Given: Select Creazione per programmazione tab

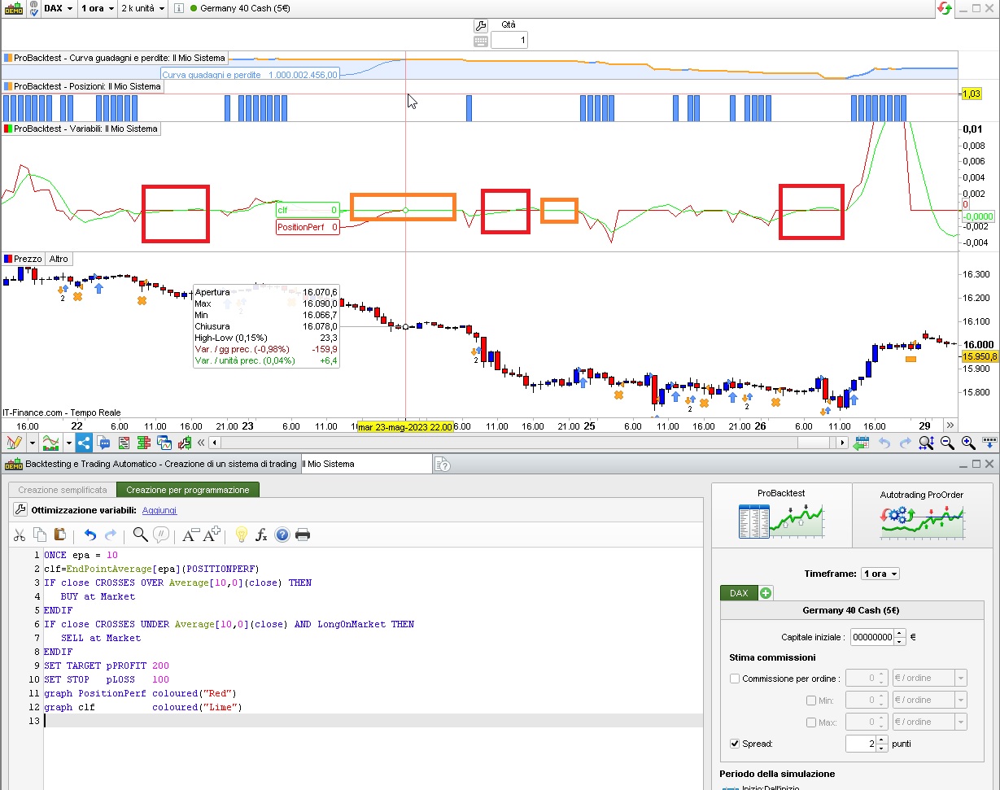Looking at the screenshot, I should coord(188,490).
